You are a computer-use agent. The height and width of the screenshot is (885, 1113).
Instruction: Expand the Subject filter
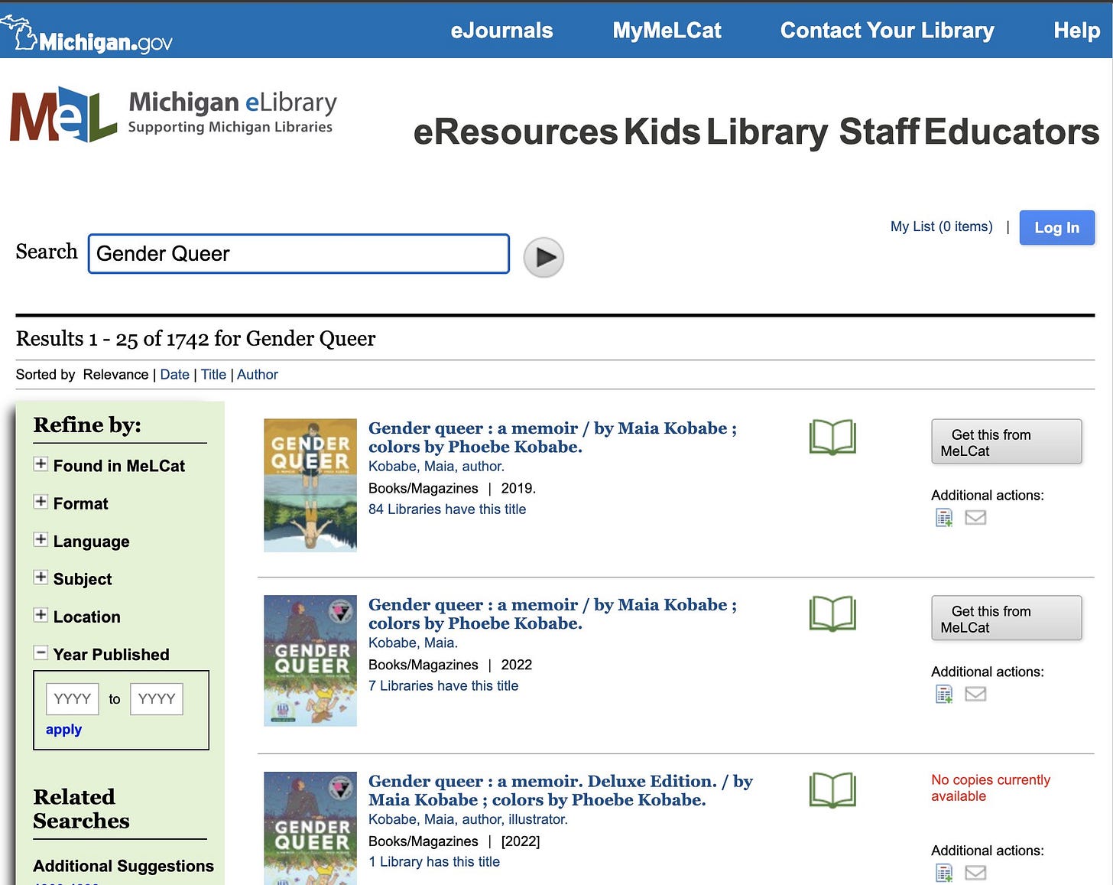click(41, 578)
